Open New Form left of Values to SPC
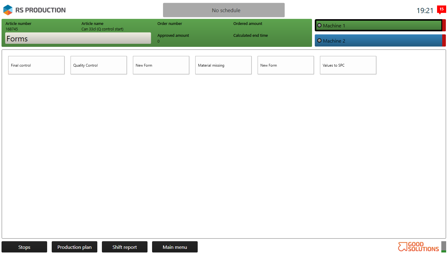The height and width of the screenshot is (254, 448). click(x=286, y=65)
